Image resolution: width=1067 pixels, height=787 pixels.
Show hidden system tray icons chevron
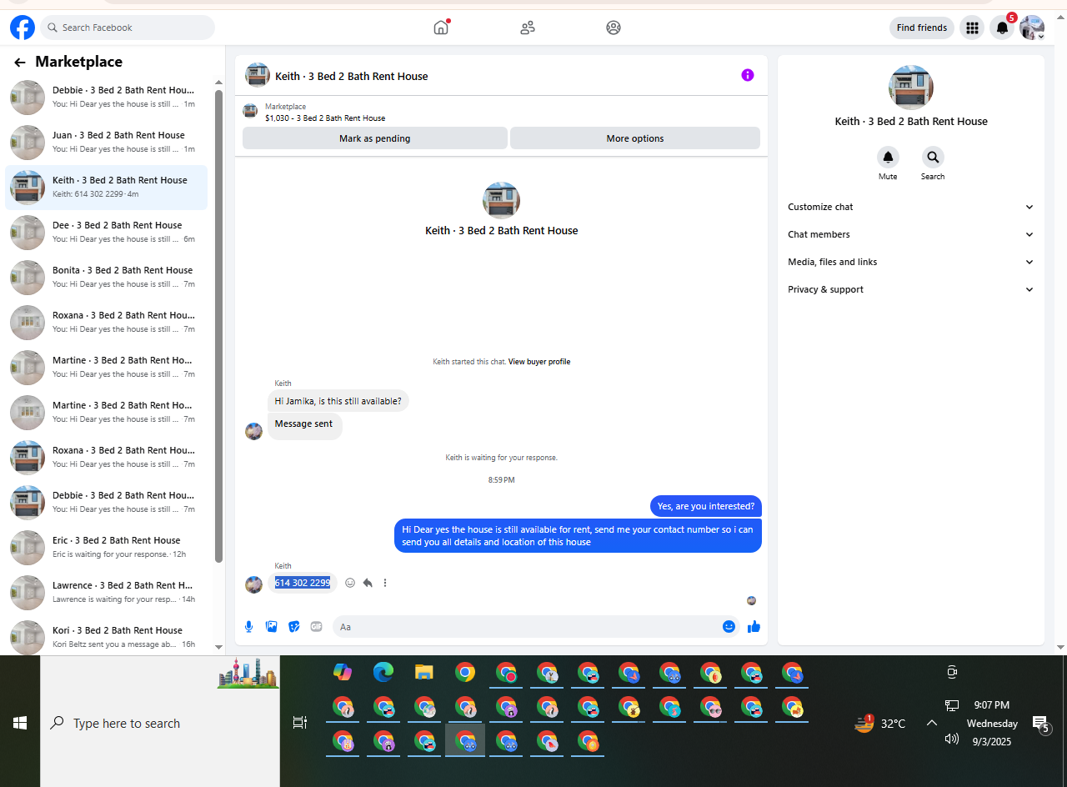tap(932, 723)
